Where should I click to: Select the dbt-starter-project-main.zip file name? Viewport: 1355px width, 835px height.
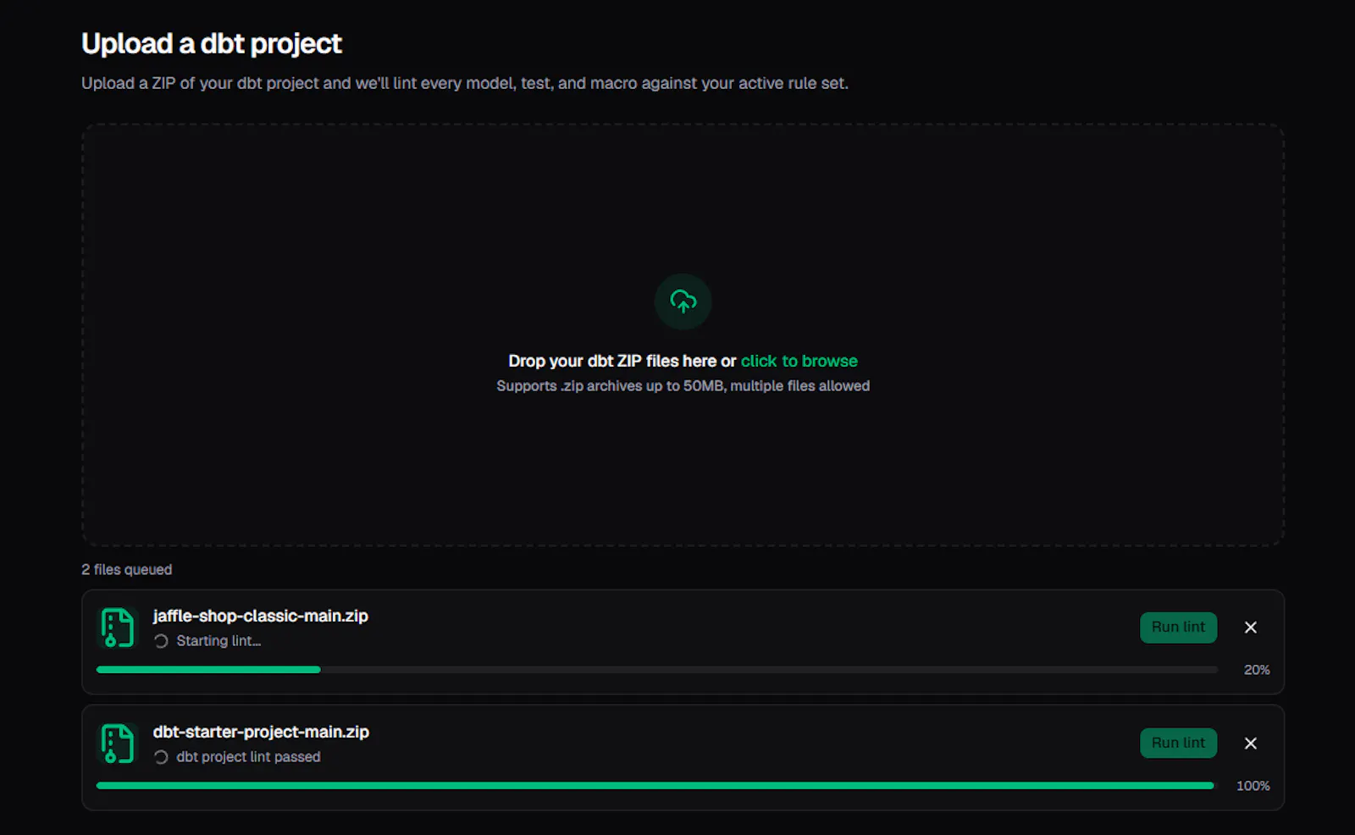pyautogui.click(x=261, y=732)
